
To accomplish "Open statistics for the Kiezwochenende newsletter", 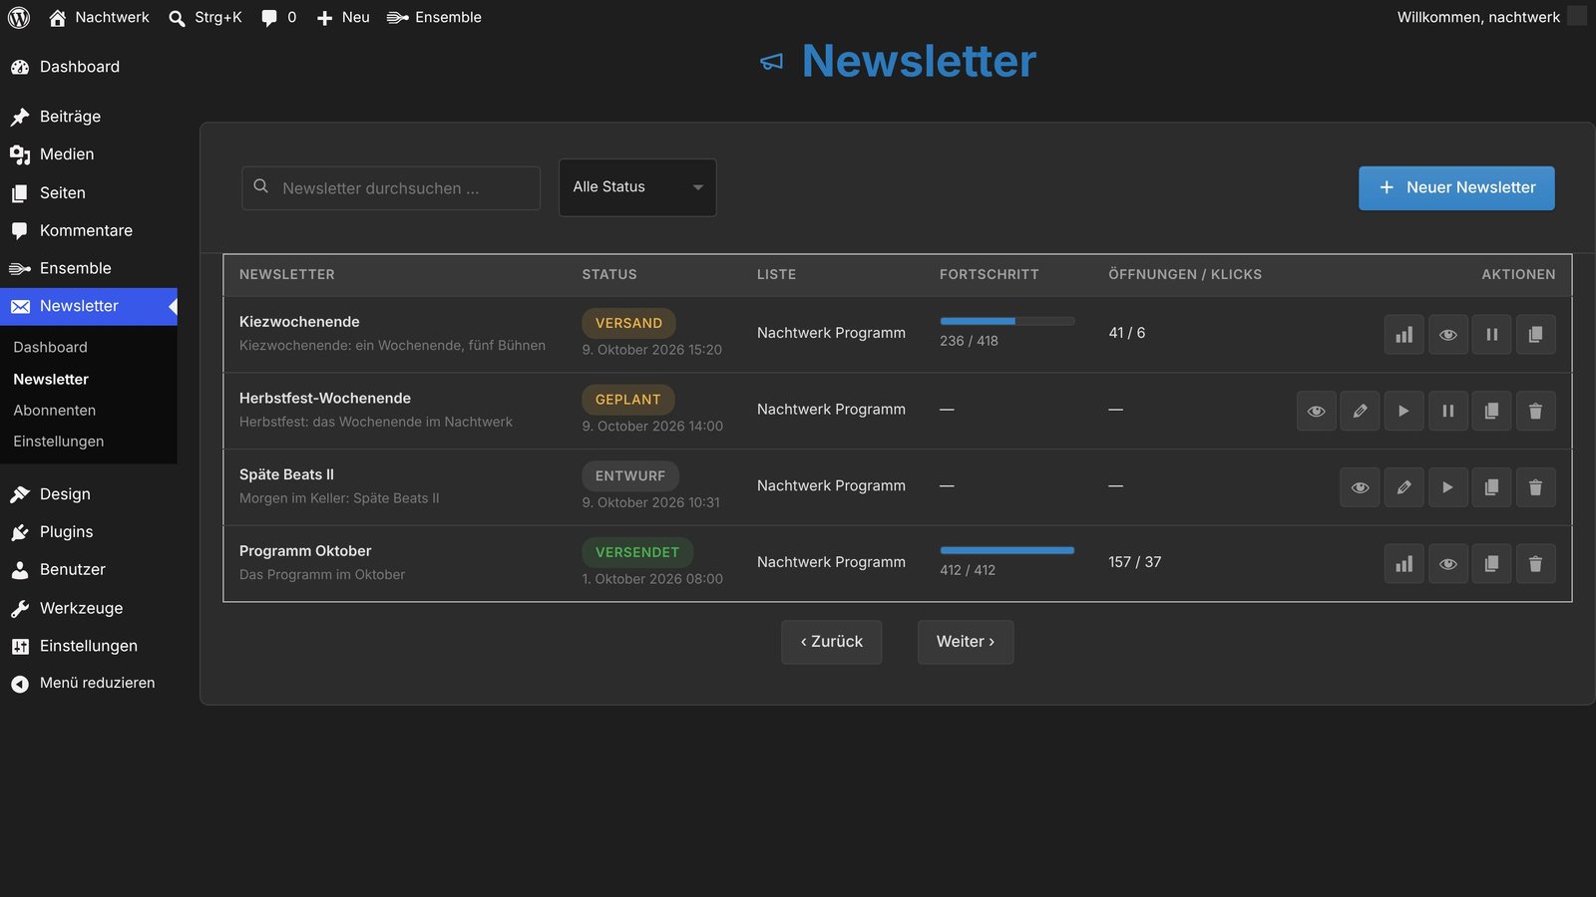I will (1403, 335).
